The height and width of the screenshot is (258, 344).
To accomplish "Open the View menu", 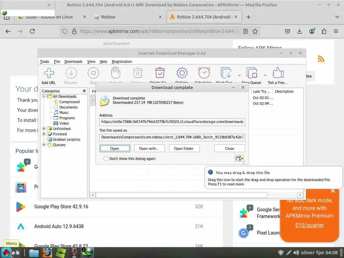I will 91,61.
